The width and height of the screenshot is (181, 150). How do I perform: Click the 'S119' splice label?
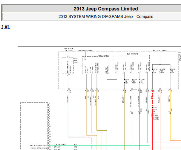155,108
